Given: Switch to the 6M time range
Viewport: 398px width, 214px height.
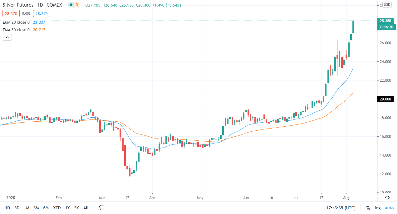Looking at the screenshot, I should click(46, 208).
